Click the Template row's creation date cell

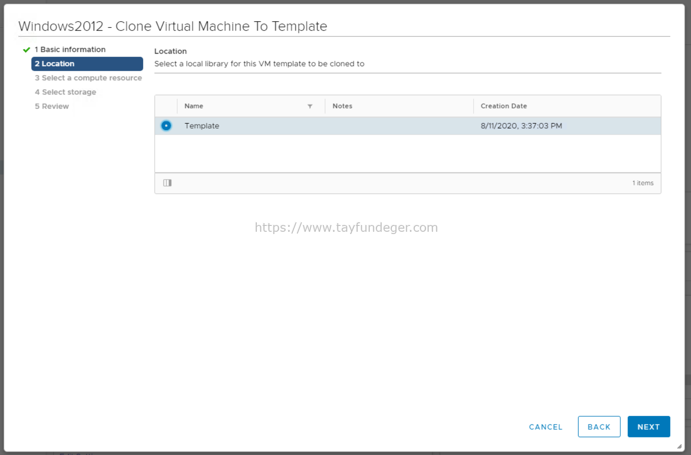tap(521, 126)
